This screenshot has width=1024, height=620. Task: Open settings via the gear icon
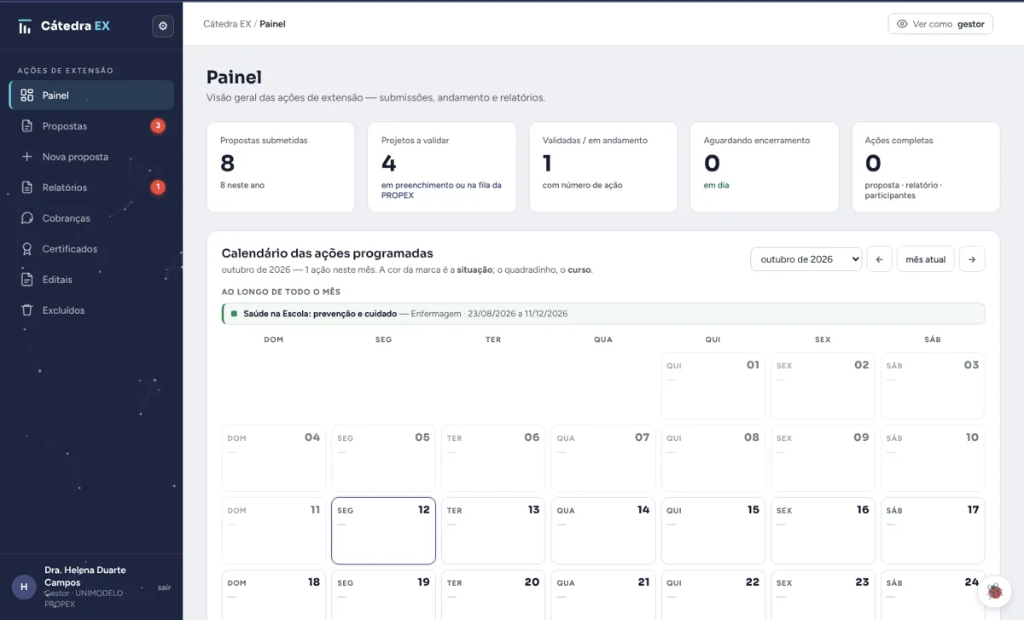click(163, 26)
